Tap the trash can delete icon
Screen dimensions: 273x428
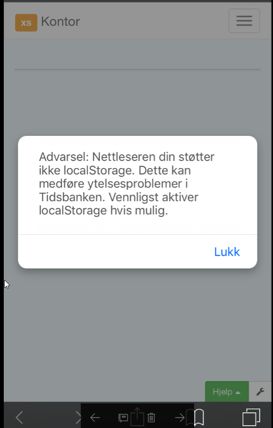pyautogui.click(x=151, y=418)
